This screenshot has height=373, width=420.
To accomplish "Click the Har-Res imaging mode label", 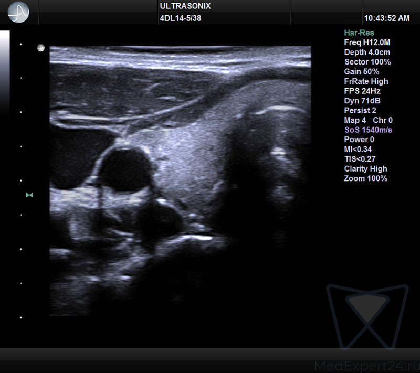I will 359,33.
